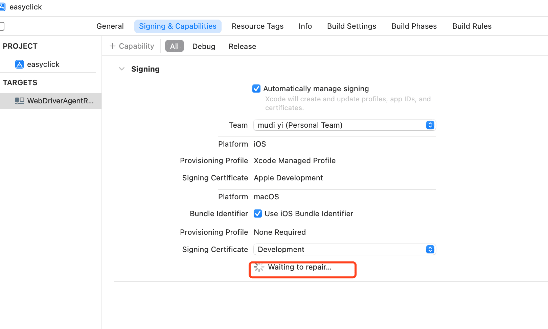The height and width of the screenshot is (329, 548).
Task: Uncheck Automatically manage signing
Action: (256, 88)
